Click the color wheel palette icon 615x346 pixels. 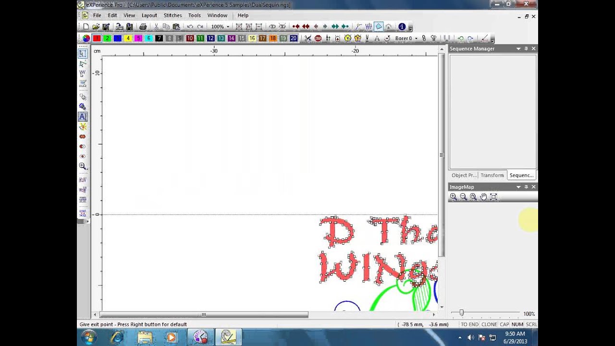point(86,38)
